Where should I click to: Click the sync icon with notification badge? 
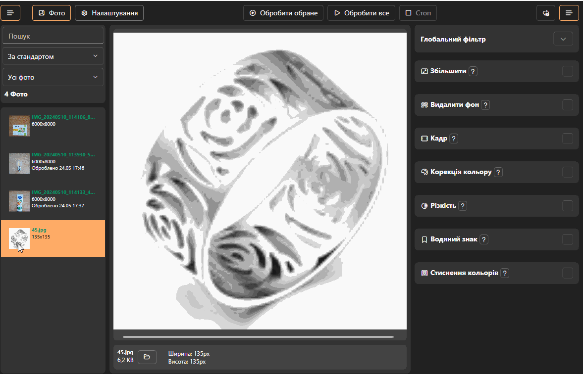[545, 13]
